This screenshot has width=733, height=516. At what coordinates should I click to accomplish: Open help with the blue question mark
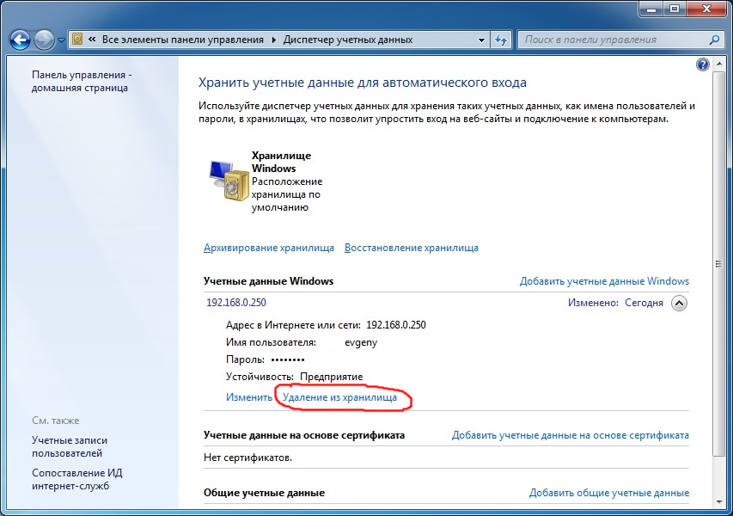(702, 64)
